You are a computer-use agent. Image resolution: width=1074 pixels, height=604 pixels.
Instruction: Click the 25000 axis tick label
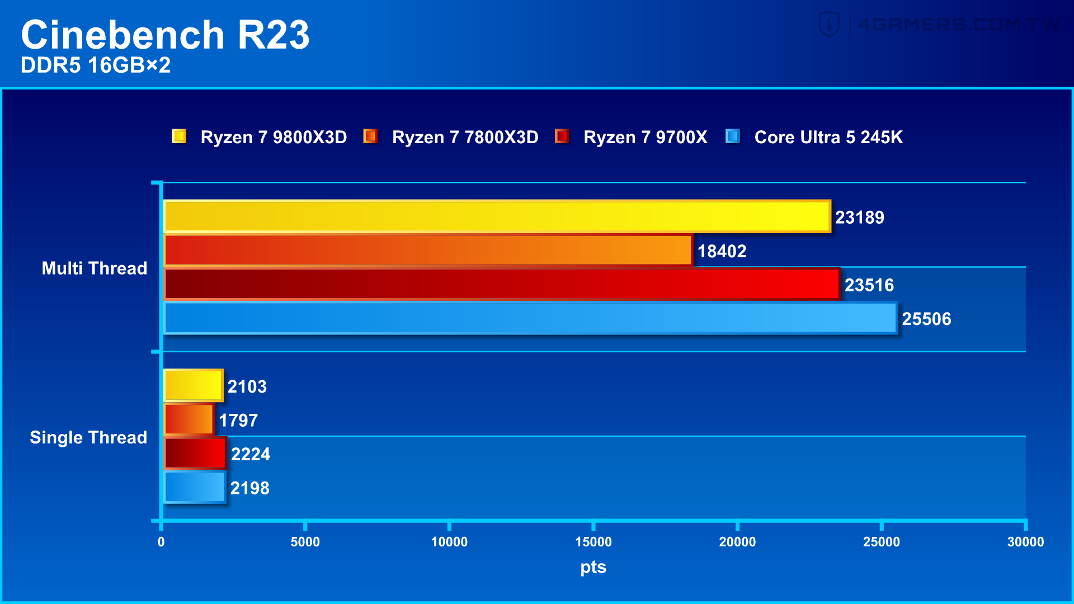[x=882, y=542]
